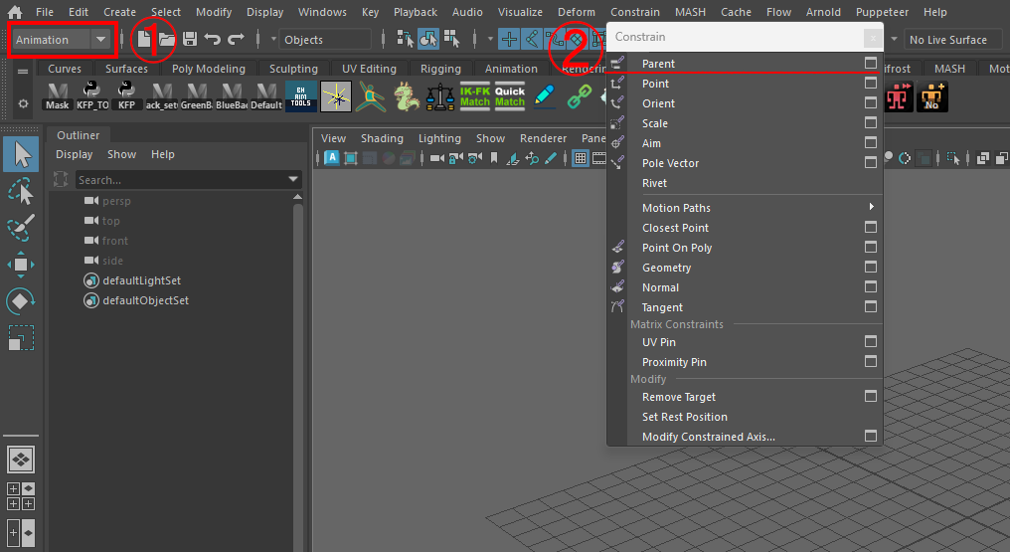Viewport: 1010px width, 552px height.
Task: Click the Outliner search field
Action: pyautogui.click(x=179, y=180)
